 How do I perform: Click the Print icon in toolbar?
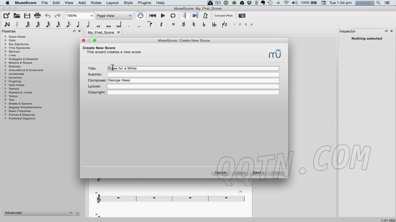click(x=37, y=16)
